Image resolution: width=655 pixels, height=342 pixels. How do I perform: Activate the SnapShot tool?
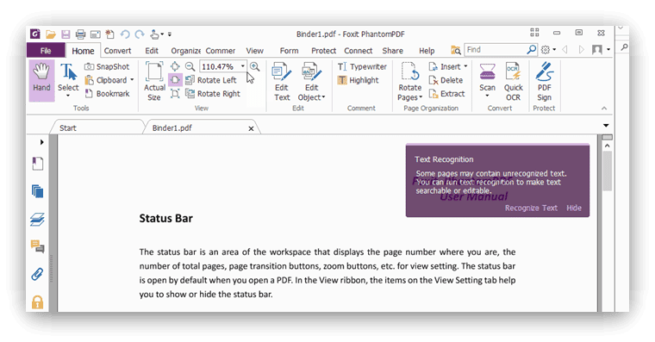tap(107, 66)
